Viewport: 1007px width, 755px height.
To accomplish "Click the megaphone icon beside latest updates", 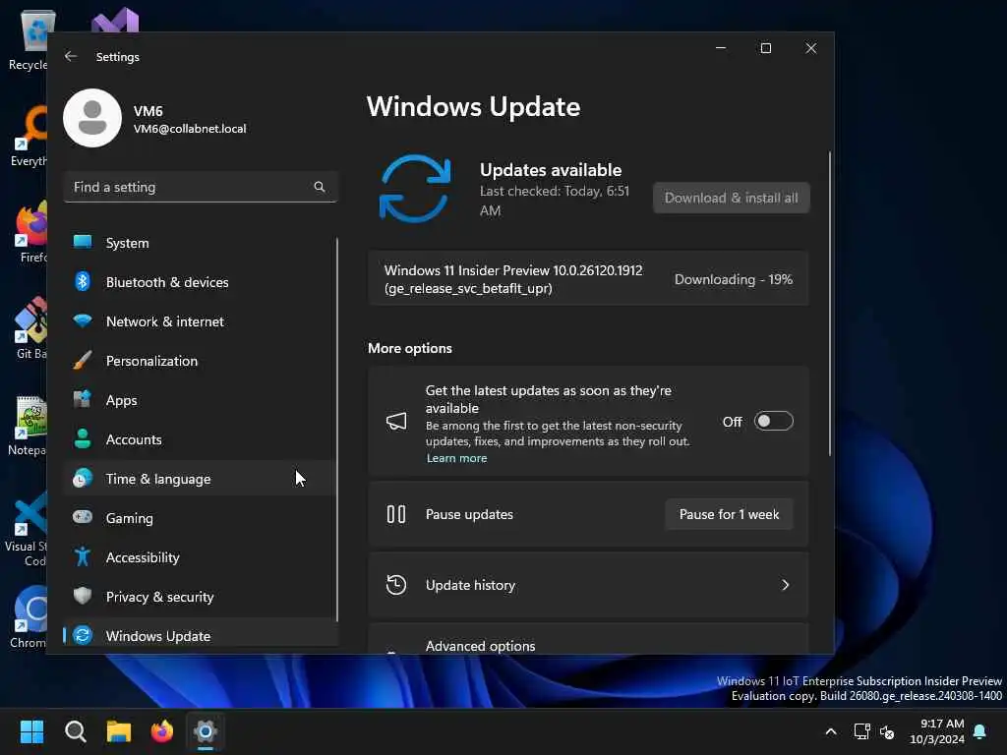I will [x=396, y=421].
